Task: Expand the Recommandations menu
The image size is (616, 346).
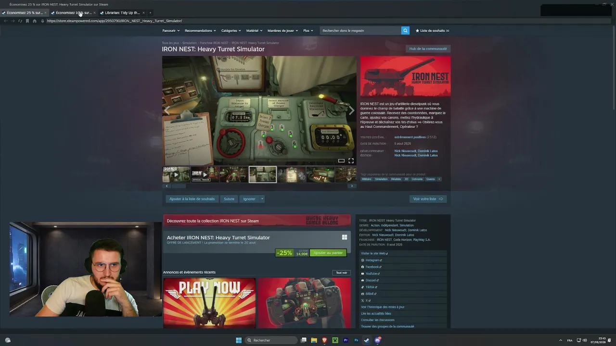Action: [200, 30]
